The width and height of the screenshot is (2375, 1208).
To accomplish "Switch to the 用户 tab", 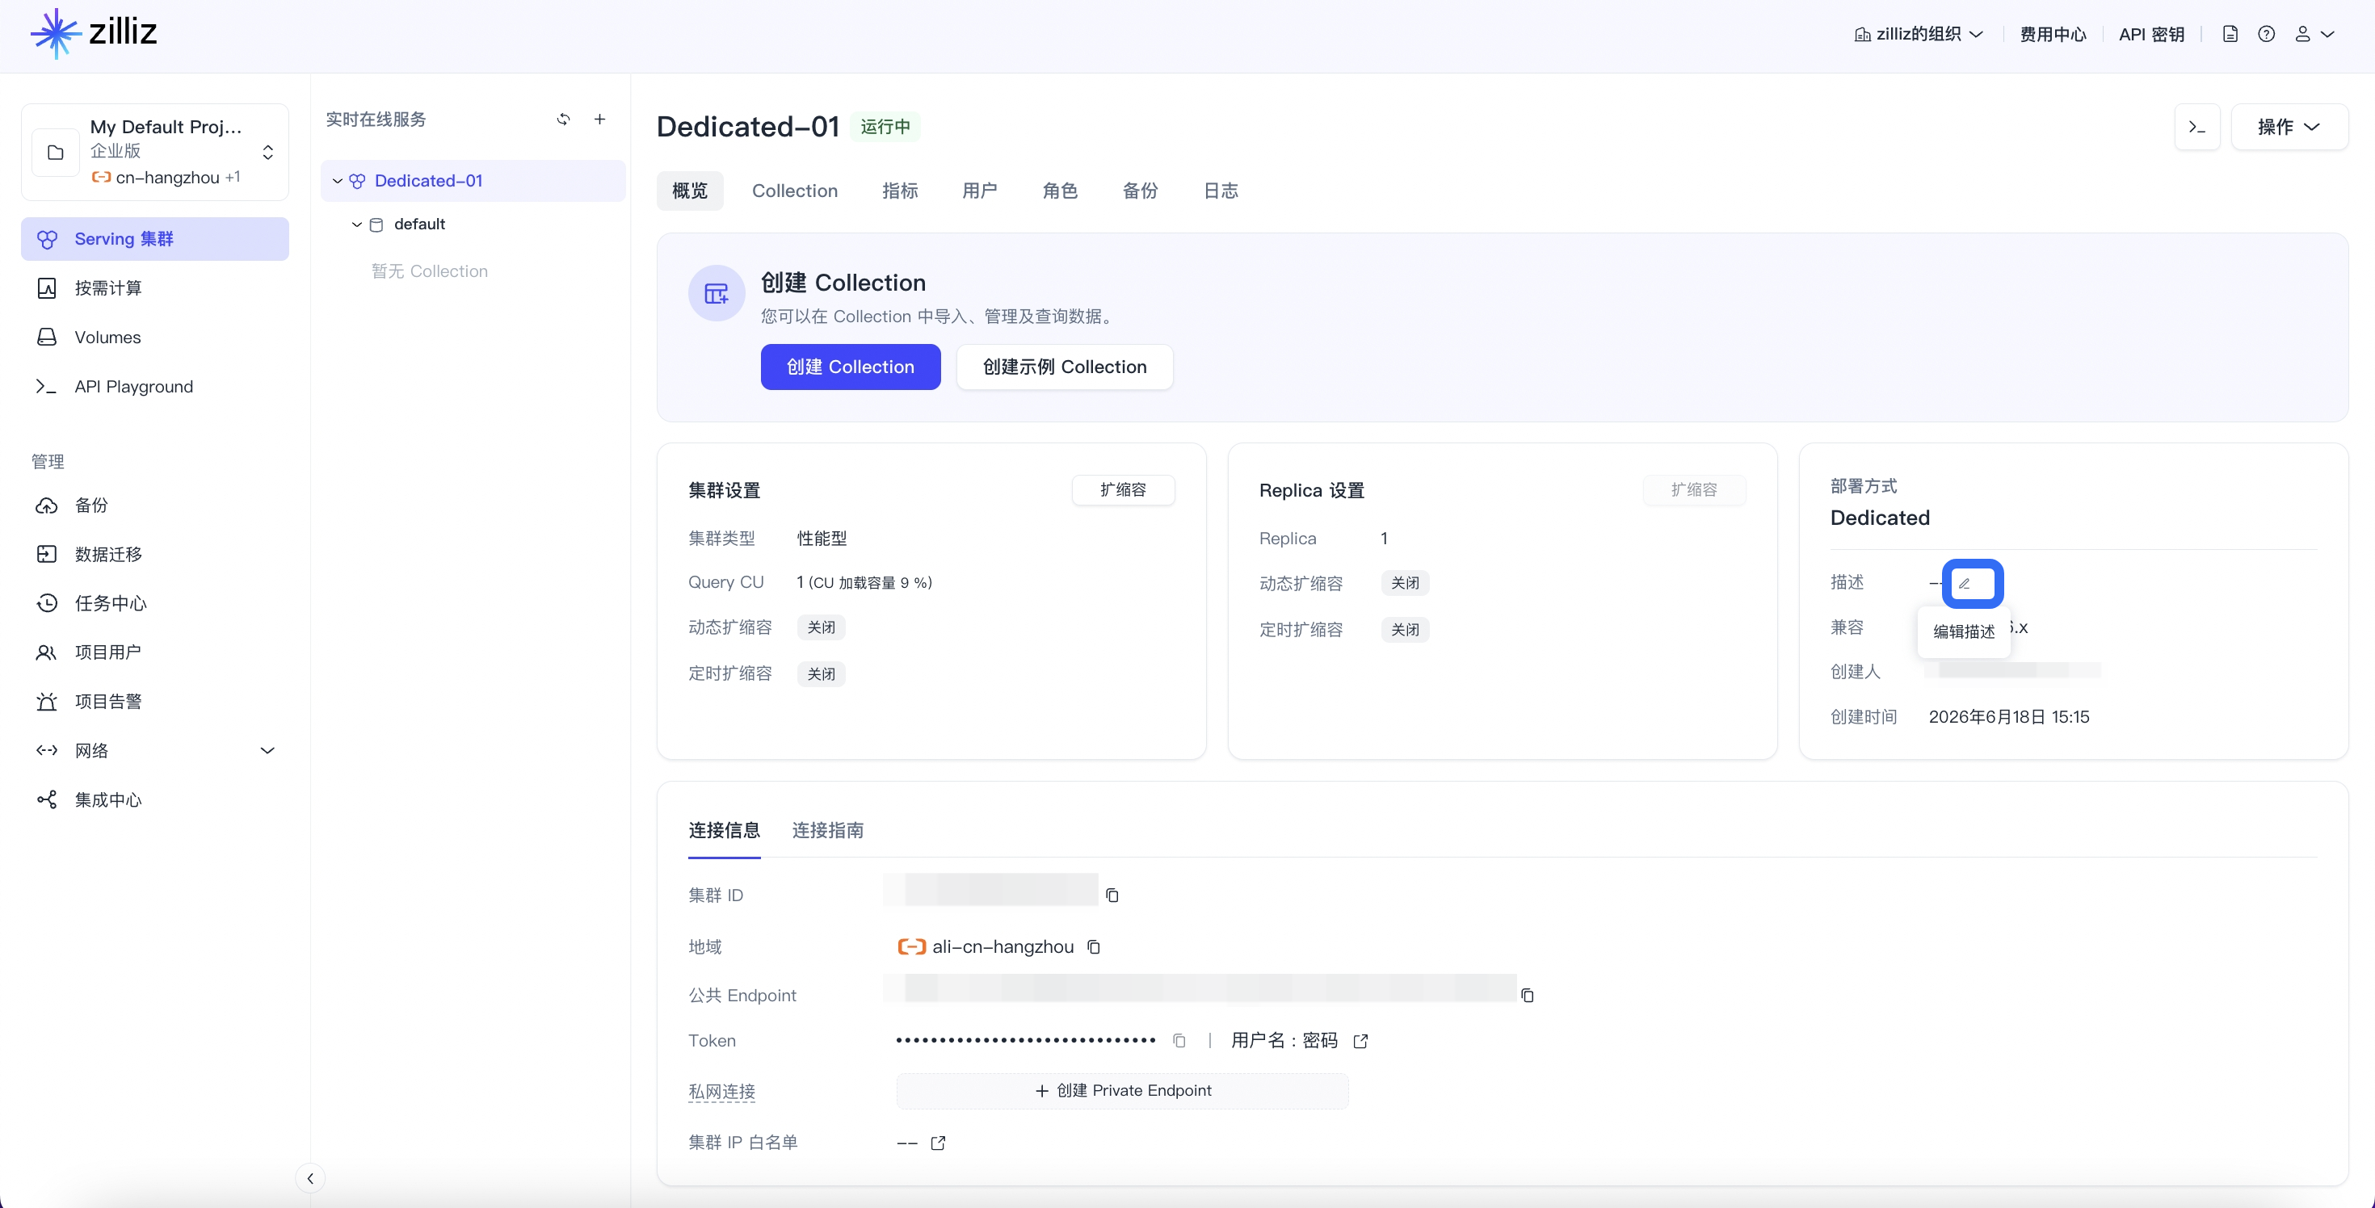I will click(x=979, y=190).
